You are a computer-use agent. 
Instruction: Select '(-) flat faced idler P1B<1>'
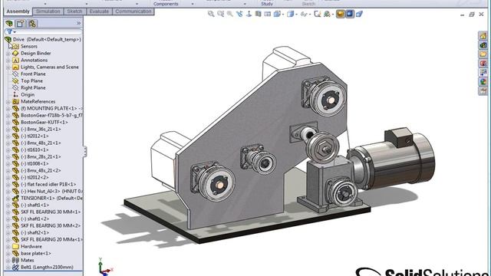[48, 184]
